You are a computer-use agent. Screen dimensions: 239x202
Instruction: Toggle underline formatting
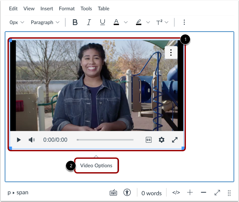[x=102, y=22]
